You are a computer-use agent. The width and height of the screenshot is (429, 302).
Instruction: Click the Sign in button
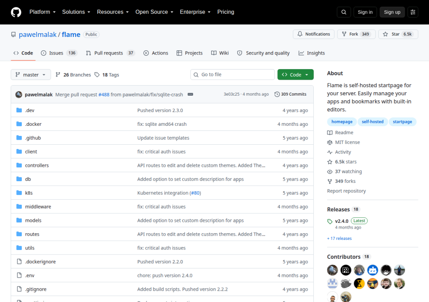coord(365,12)
